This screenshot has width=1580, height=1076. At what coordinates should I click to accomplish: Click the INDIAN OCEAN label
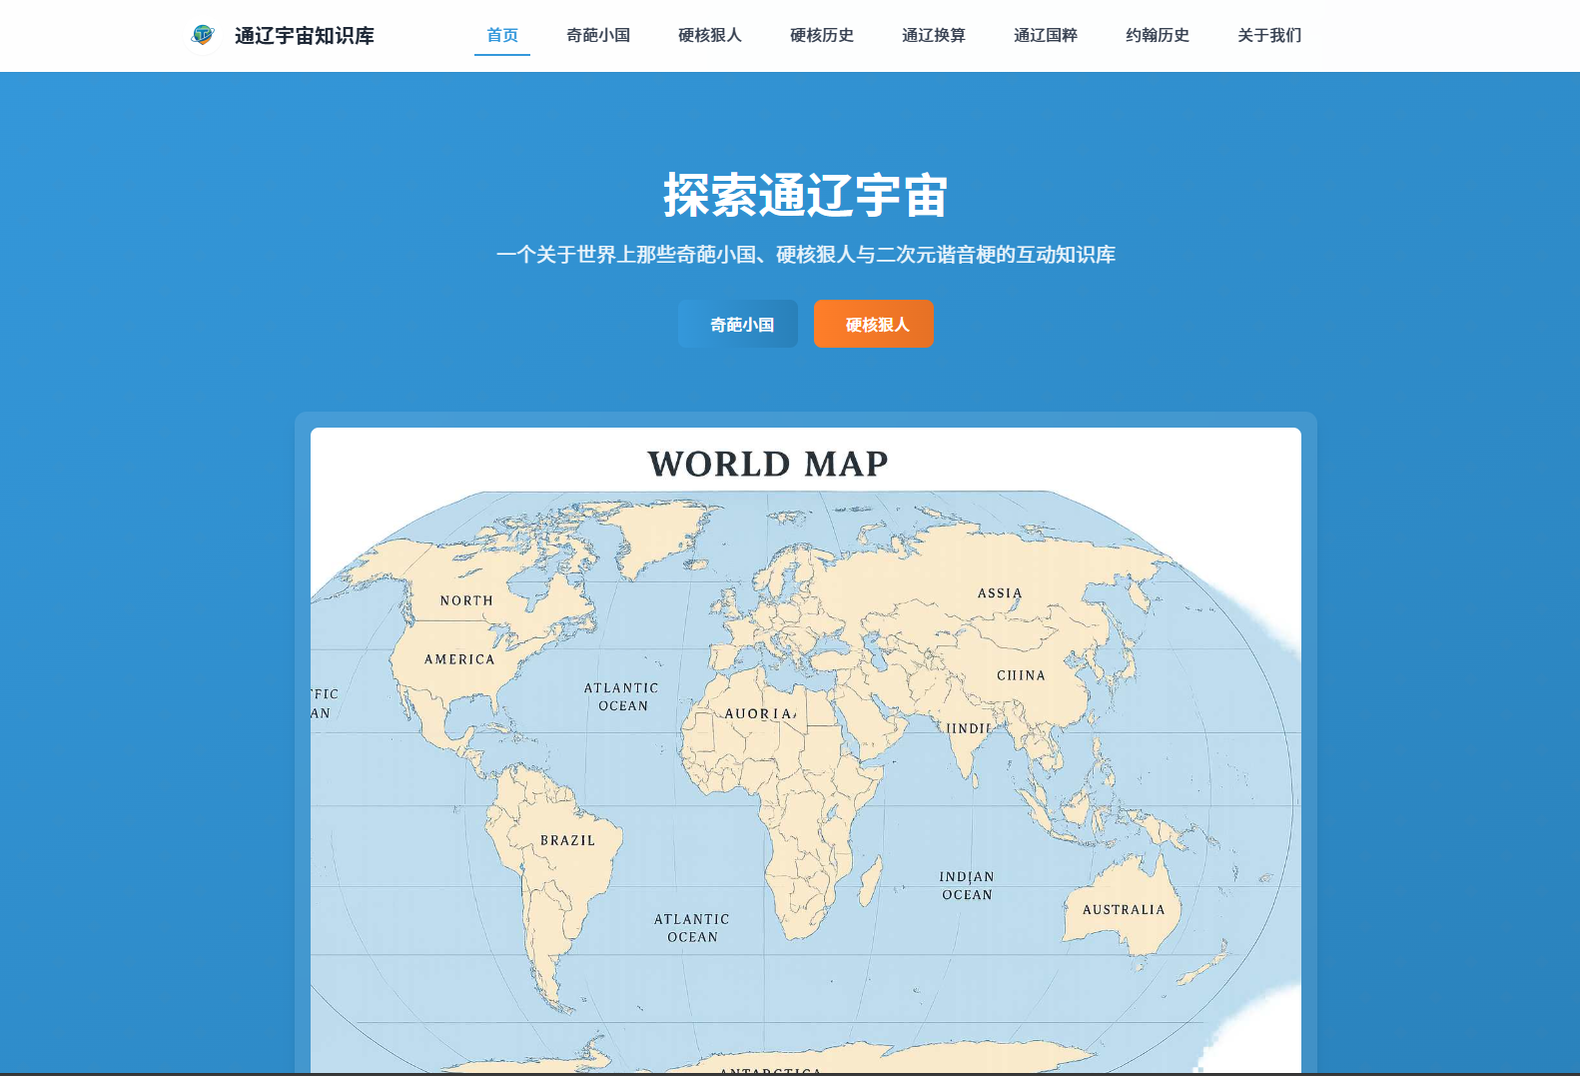pyautogui.click(x=967, y=885)
